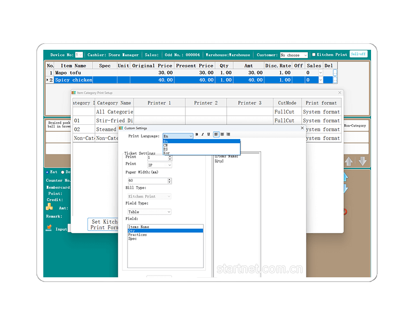Click the gray up arrow icon

tap(349, 161)
